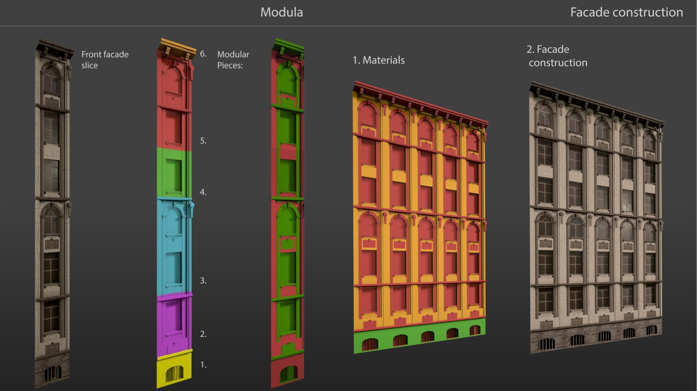This screenshot has height=391, width=697.
Task: Select the green-and-red material slice render
Action: coord(288,213)
